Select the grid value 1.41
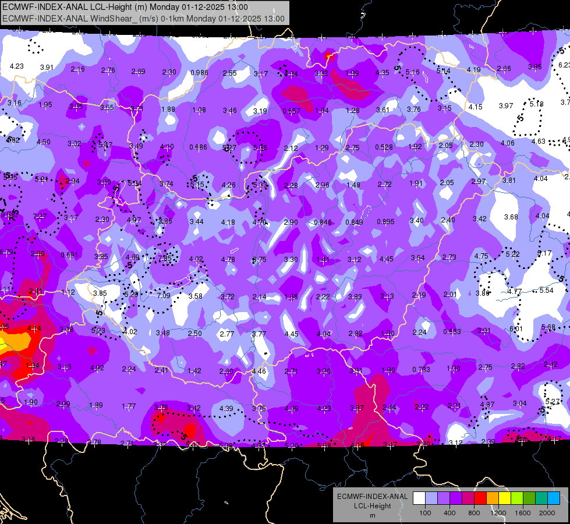The width and height of the screenshot is (570, 524). [323, 259]
